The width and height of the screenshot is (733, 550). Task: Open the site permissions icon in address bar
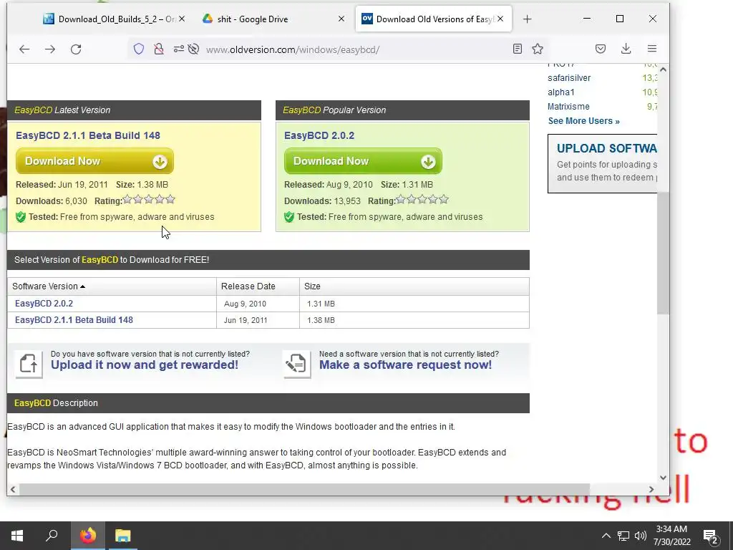tap(178, 49)
